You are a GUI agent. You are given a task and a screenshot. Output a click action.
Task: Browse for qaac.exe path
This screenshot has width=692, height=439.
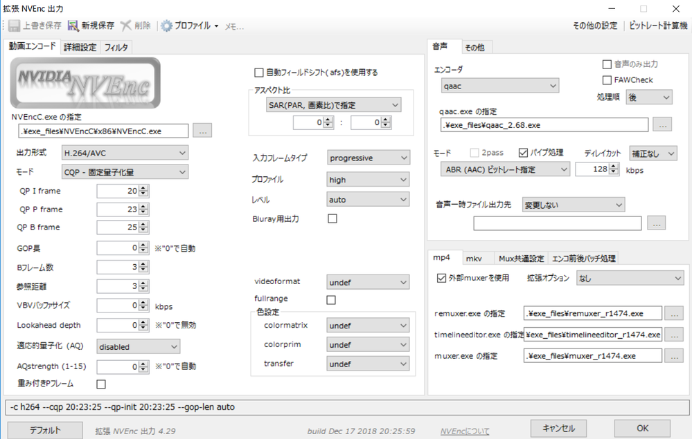click(x=662, y=124)
